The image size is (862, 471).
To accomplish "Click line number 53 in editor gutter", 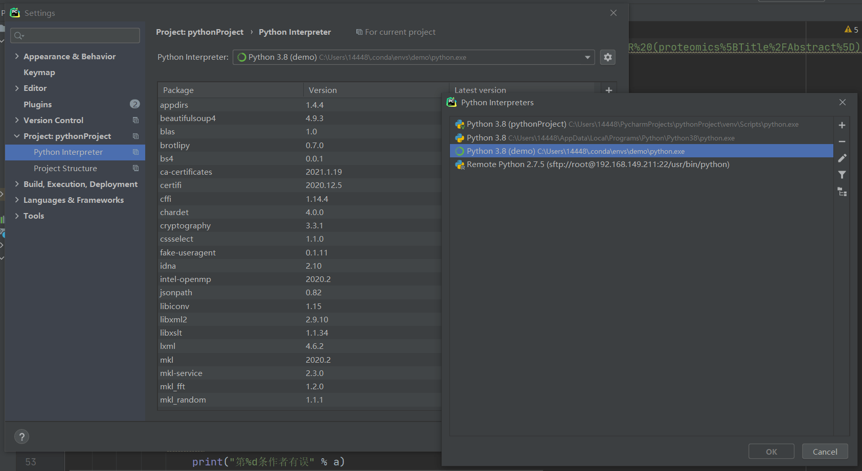I will (31, 462).
